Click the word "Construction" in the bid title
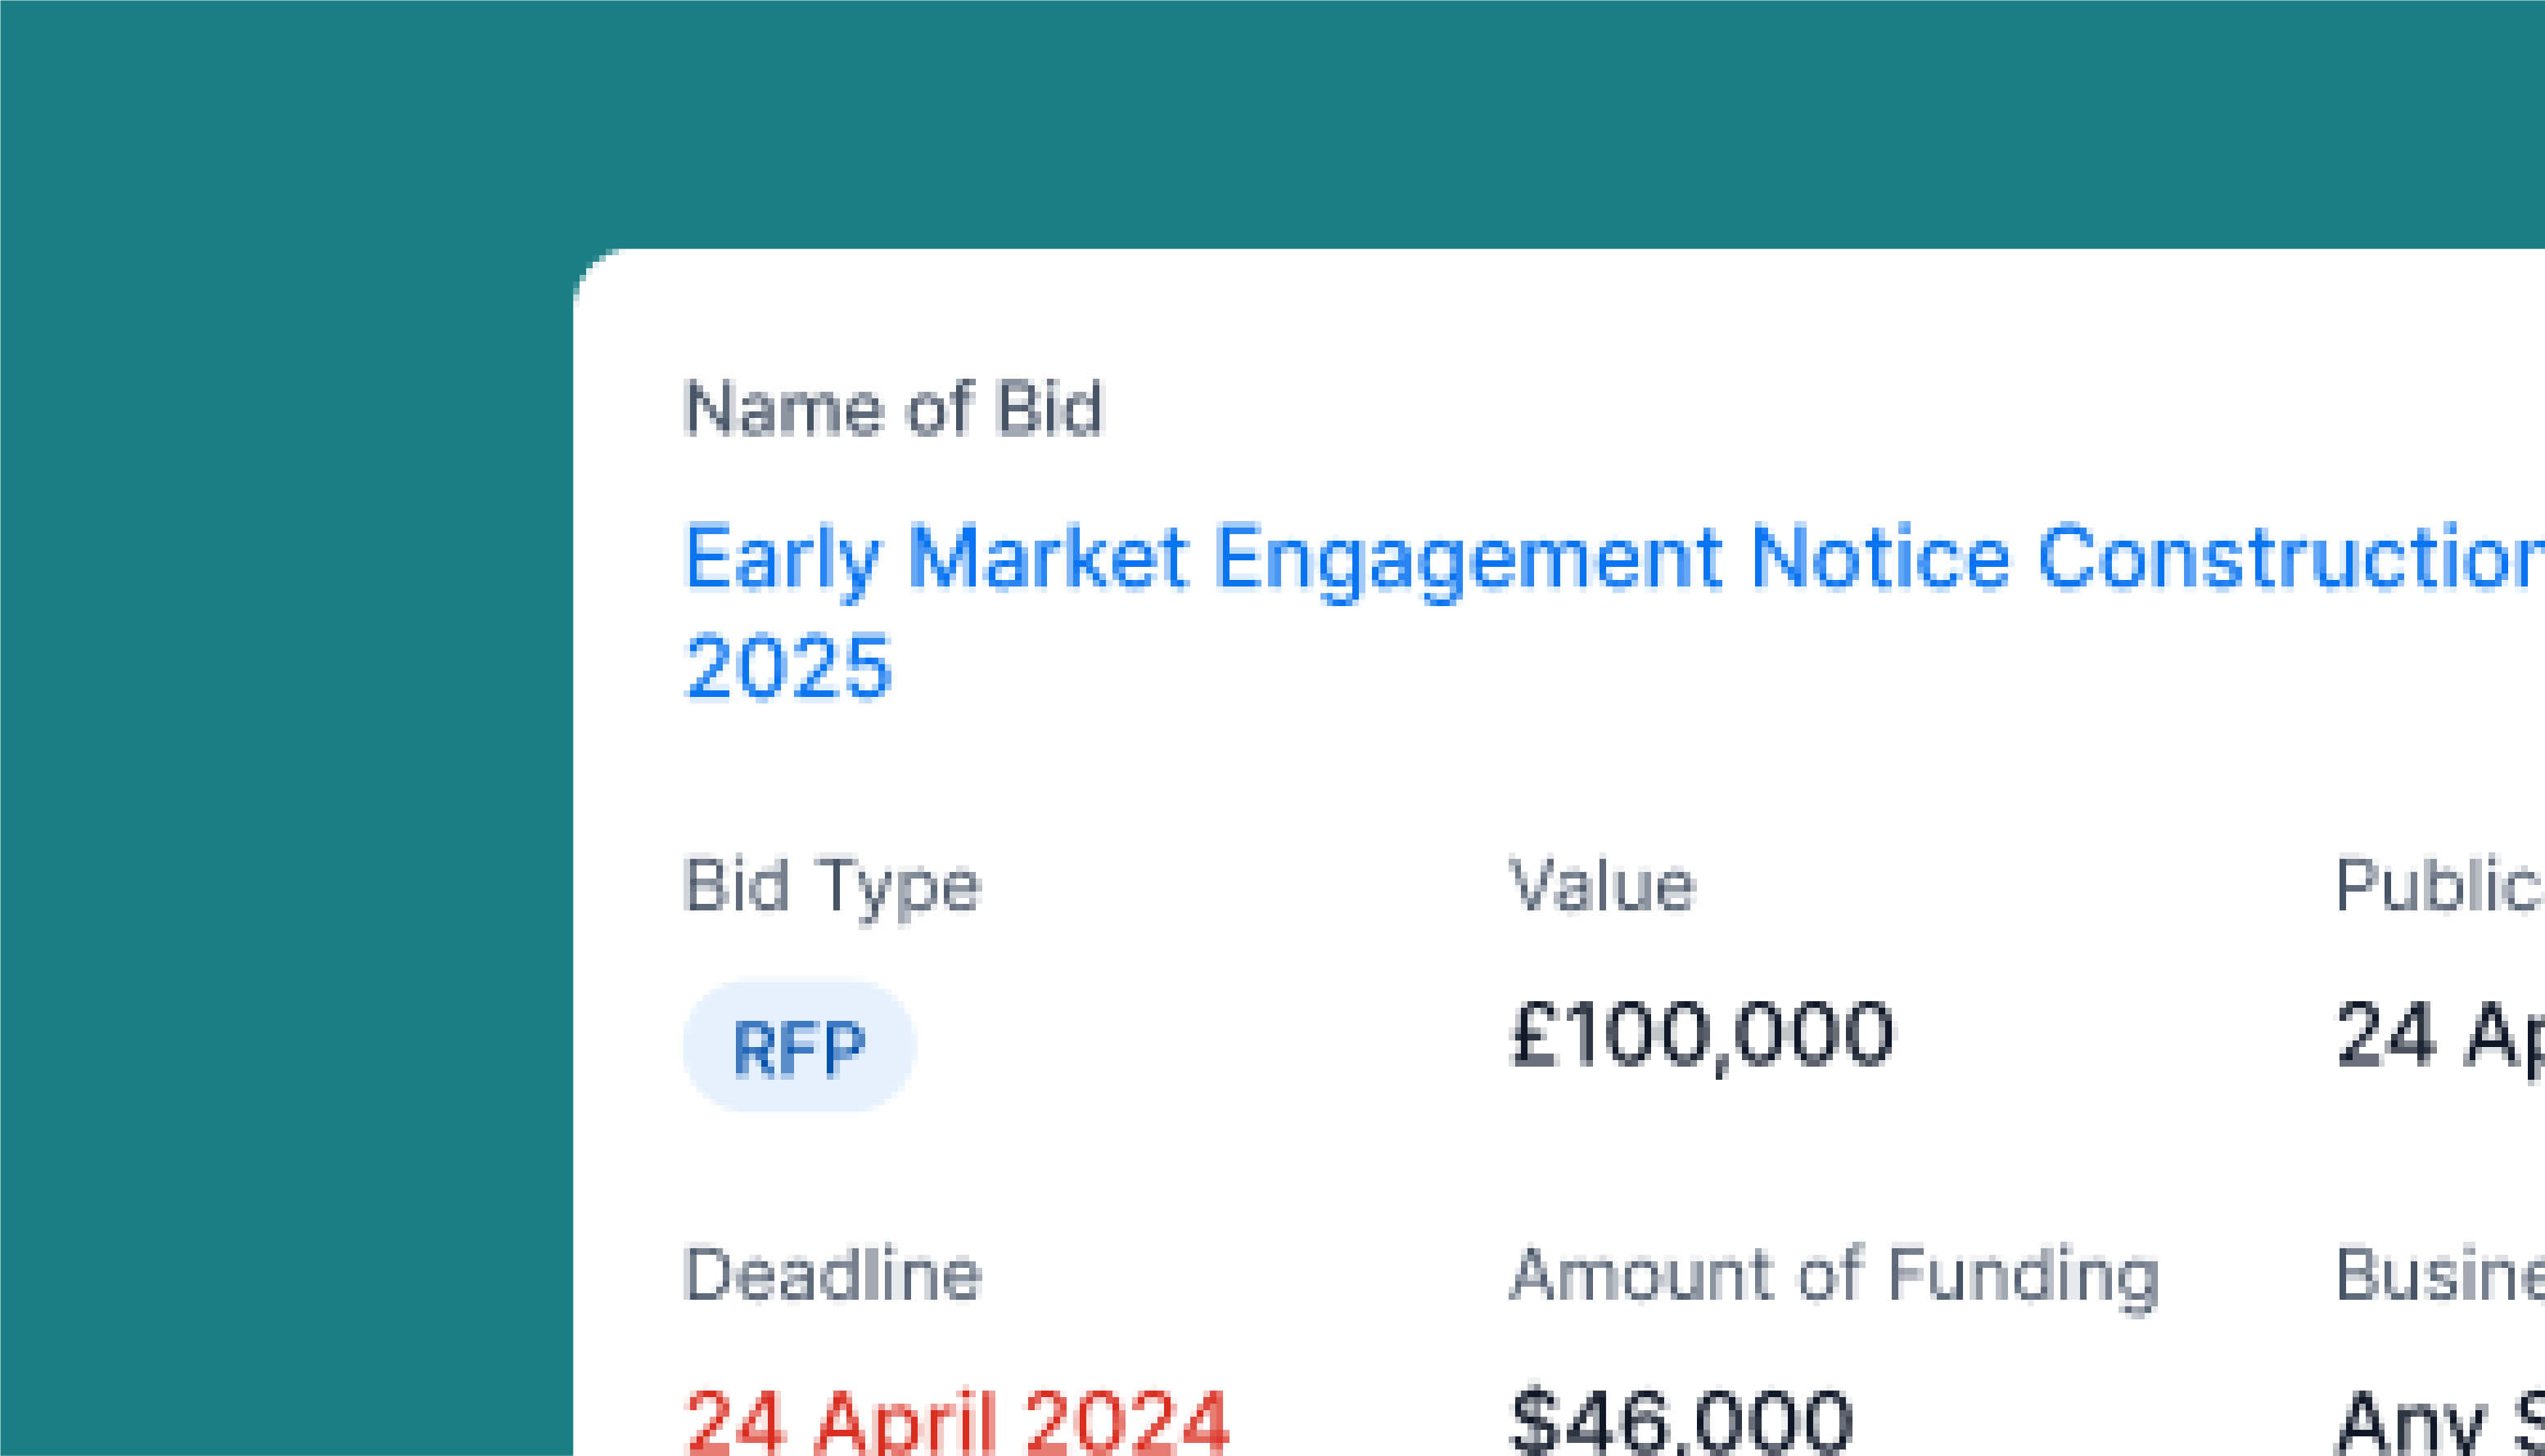Screen dimensions: 2545x1456 pyautogui.click(x=2290, y=558)
